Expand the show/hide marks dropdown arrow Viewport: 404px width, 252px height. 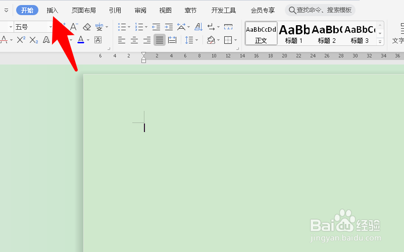(218, 27)
